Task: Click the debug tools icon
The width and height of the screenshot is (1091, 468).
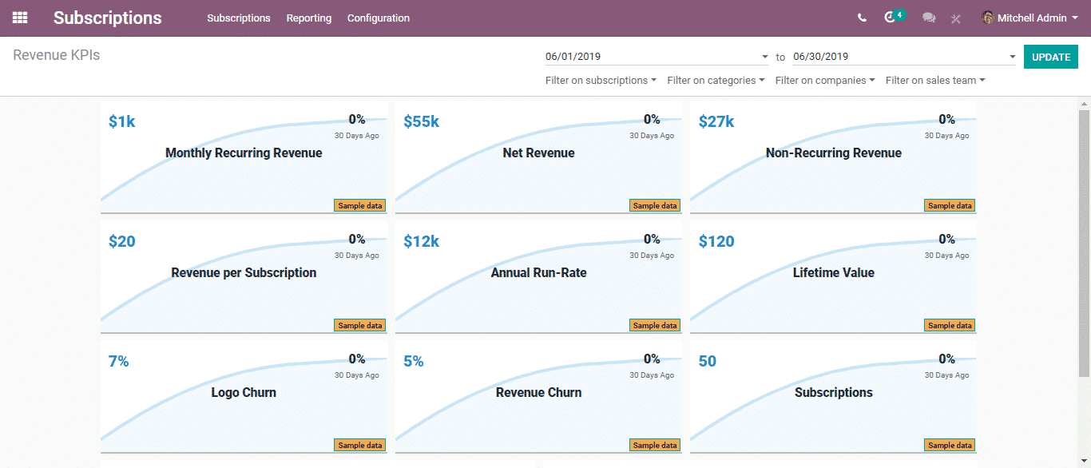Action: click(x=956, y=18)
